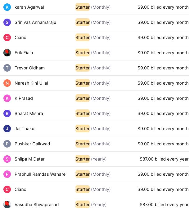Click the first Ciano red C avatar
194x212 pixels.
coord(7,38)
